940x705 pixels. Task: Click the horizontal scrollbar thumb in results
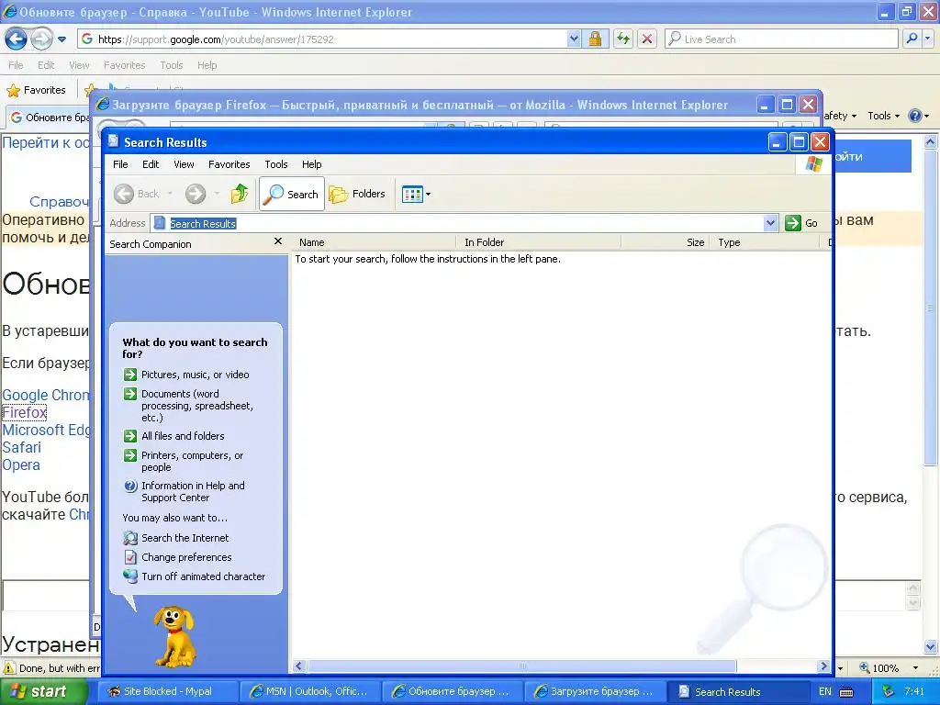click(521, 666)
